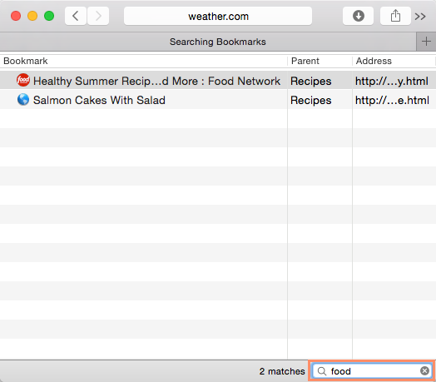Click the weather.com address bar
Viewport: 436px width, 382px height.
point(218,16)
